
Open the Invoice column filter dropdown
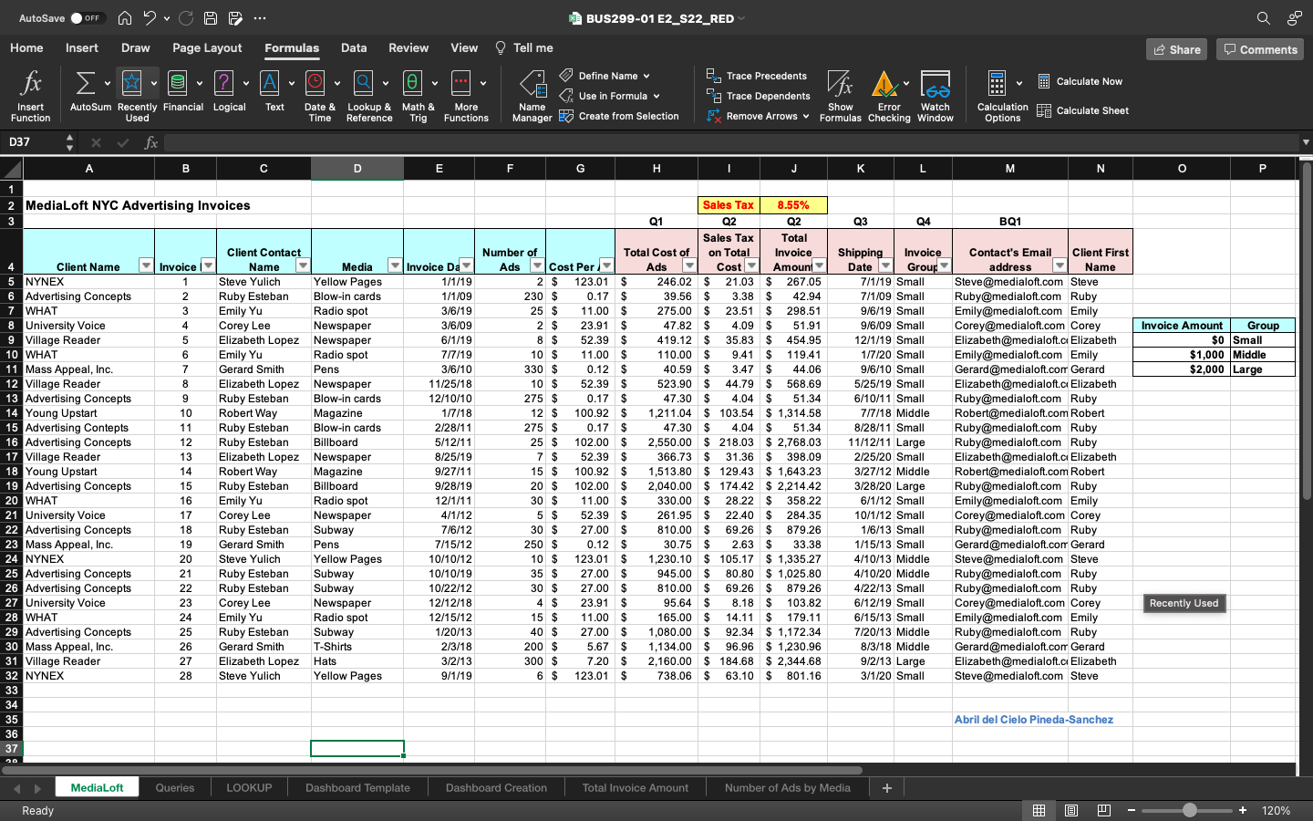tap(208, 265)
